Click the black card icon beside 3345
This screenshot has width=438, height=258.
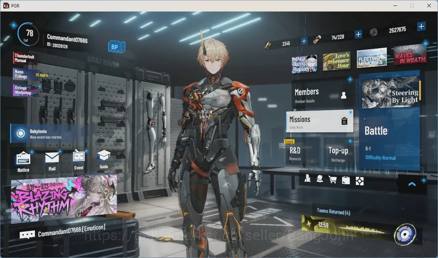coord(268,46)
